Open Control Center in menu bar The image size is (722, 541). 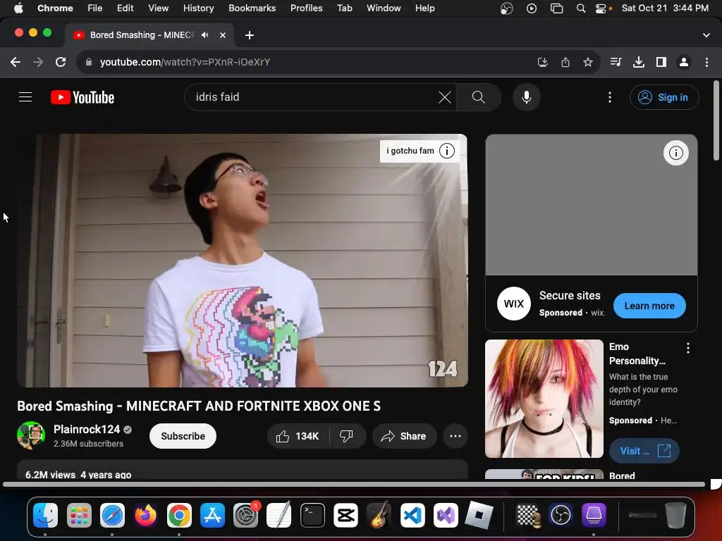[x=601, y=8]
